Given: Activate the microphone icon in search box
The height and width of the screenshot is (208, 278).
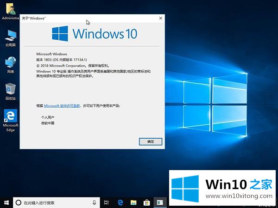Looking at the screenshot, I should tap(95, 202).
